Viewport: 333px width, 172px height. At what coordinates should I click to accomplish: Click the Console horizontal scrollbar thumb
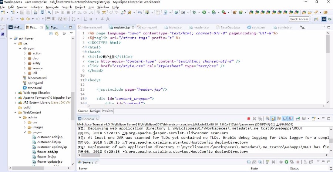point(91,155)
